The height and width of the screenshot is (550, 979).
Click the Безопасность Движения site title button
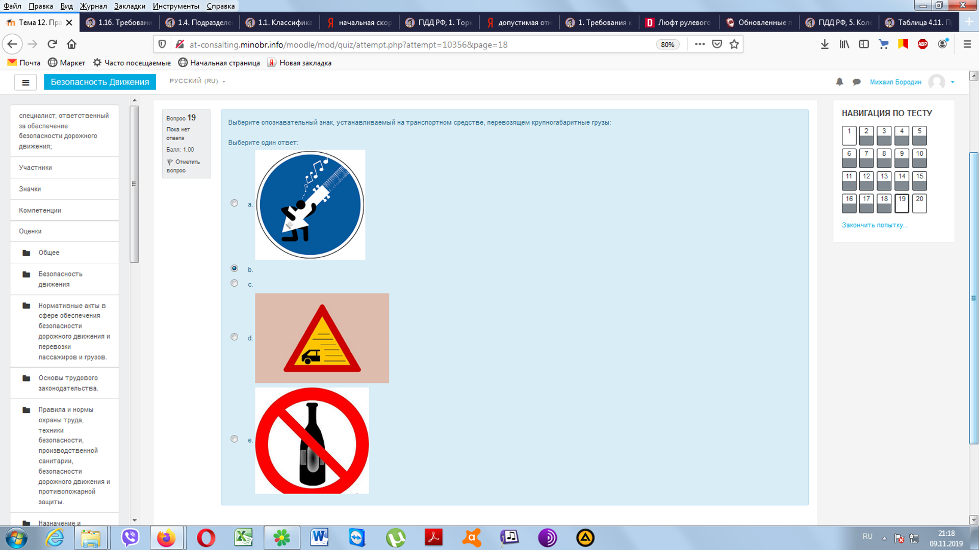(100, 82)
